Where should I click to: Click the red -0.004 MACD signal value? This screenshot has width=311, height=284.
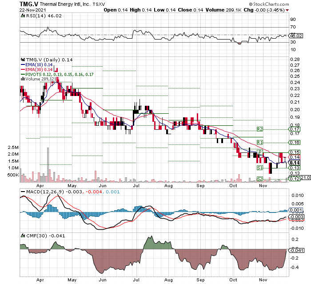[x=94, y=192]
